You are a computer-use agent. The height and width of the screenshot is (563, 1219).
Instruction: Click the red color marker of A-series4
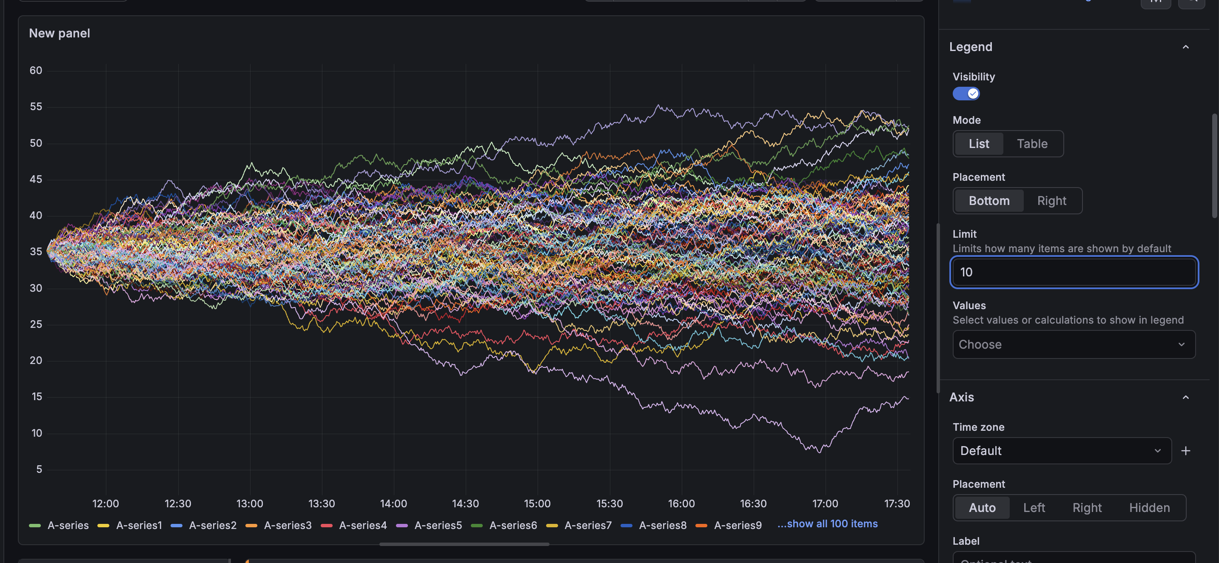326,526
